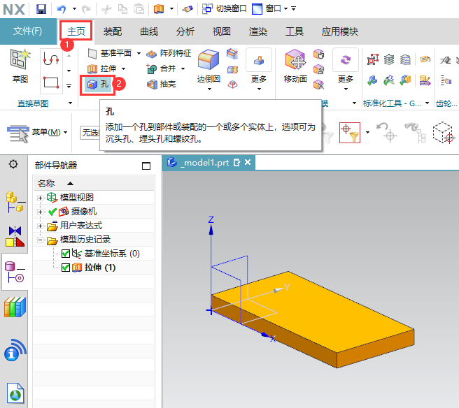Open the HD3D Tools info sidebar icon
This screenshot has width=459, height=408.
(x=15, y=350)
